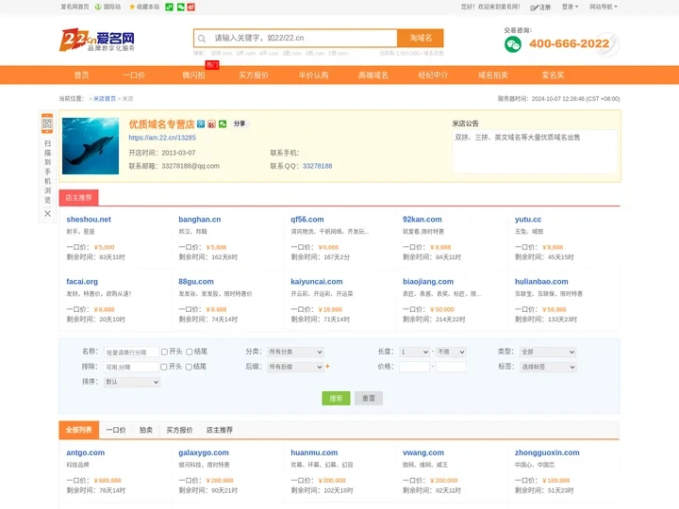Switch to the 拍卖 list tab

(x=146, y=430)
